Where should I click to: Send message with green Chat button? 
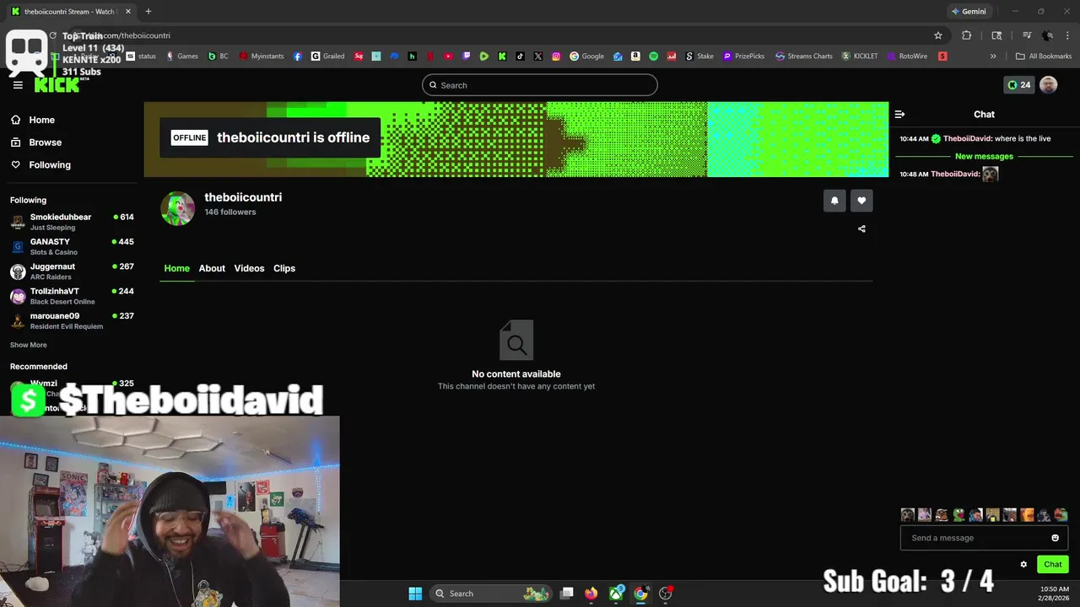point(1053,564)
